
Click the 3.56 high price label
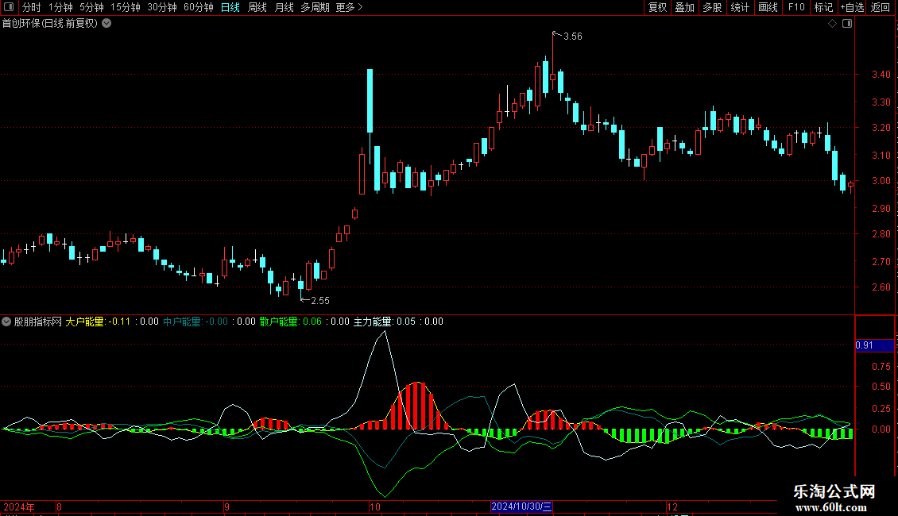573,37
